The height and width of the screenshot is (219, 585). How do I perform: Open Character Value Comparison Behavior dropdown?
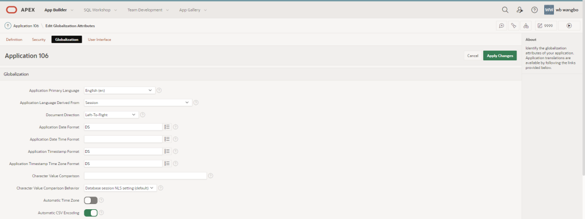click(x=120, y=188)
